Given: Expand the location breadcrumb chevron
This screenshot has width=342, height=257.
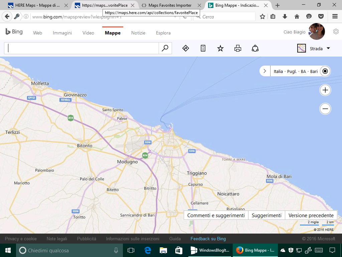Looking at the screenshot, I should tap(265, 71).
